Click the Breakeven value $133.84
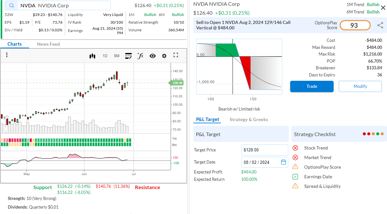 pyautogui.click(x=374, y=68)
